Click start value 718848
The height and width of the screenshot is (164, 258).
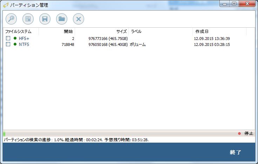pos(68,45)
